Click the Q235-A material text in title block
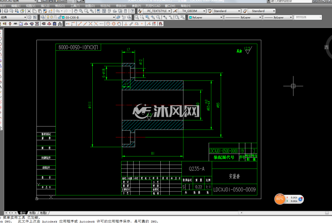Viewport: 332px width, 223px height. point(196,169)
